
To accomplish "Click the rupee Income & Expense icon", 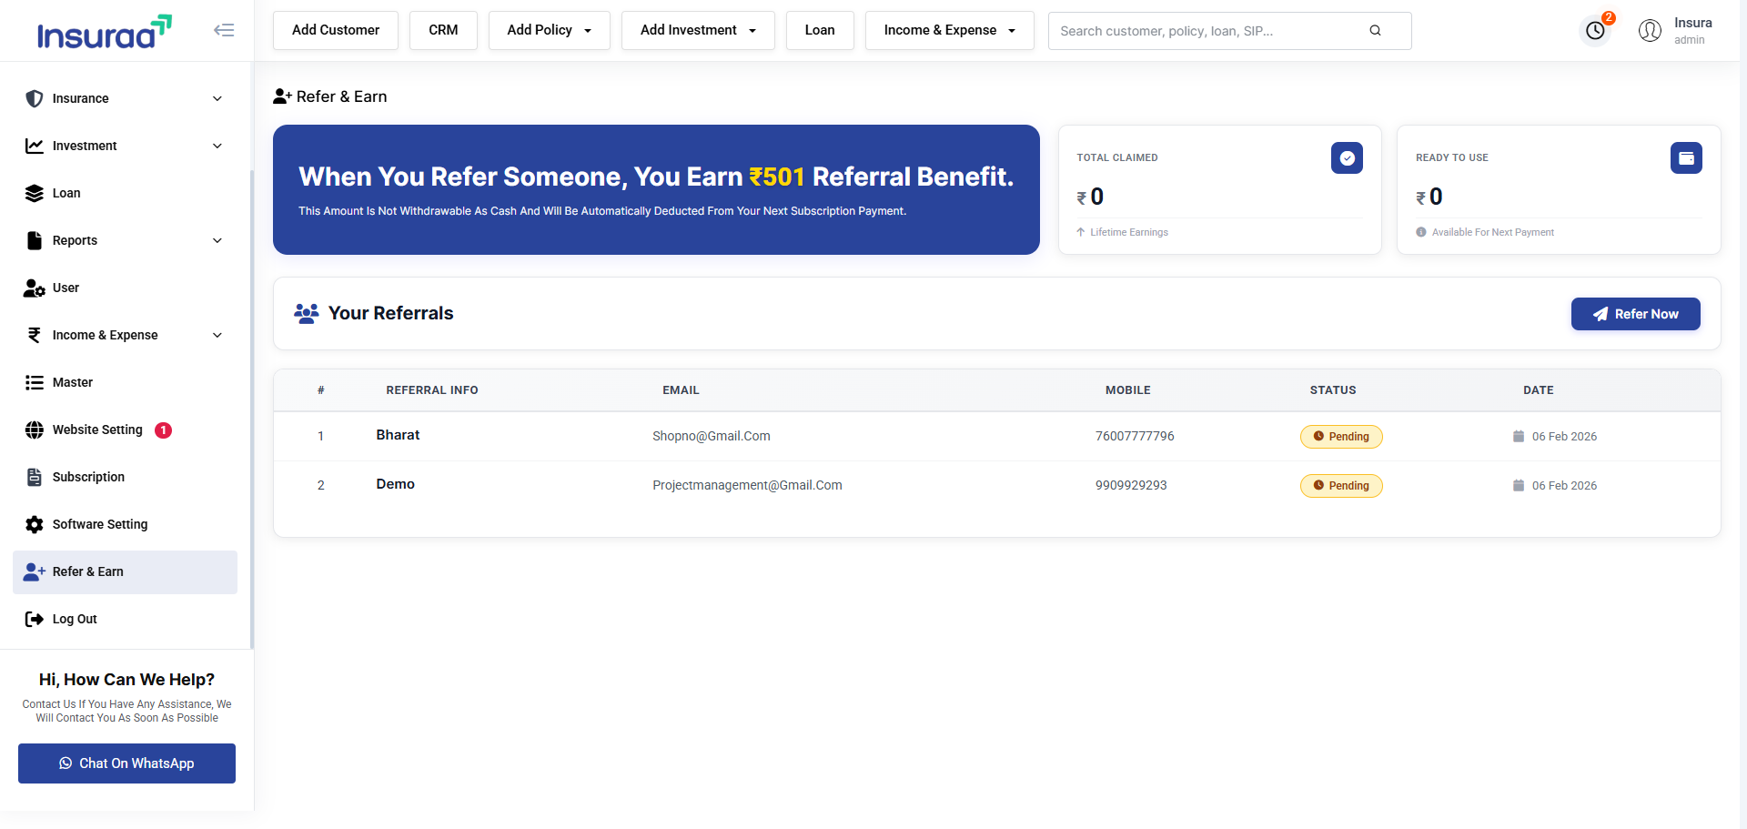I will [x=35, y=335].
